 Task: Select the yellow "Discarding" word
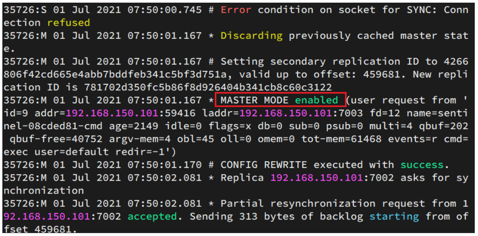(251, 36)
